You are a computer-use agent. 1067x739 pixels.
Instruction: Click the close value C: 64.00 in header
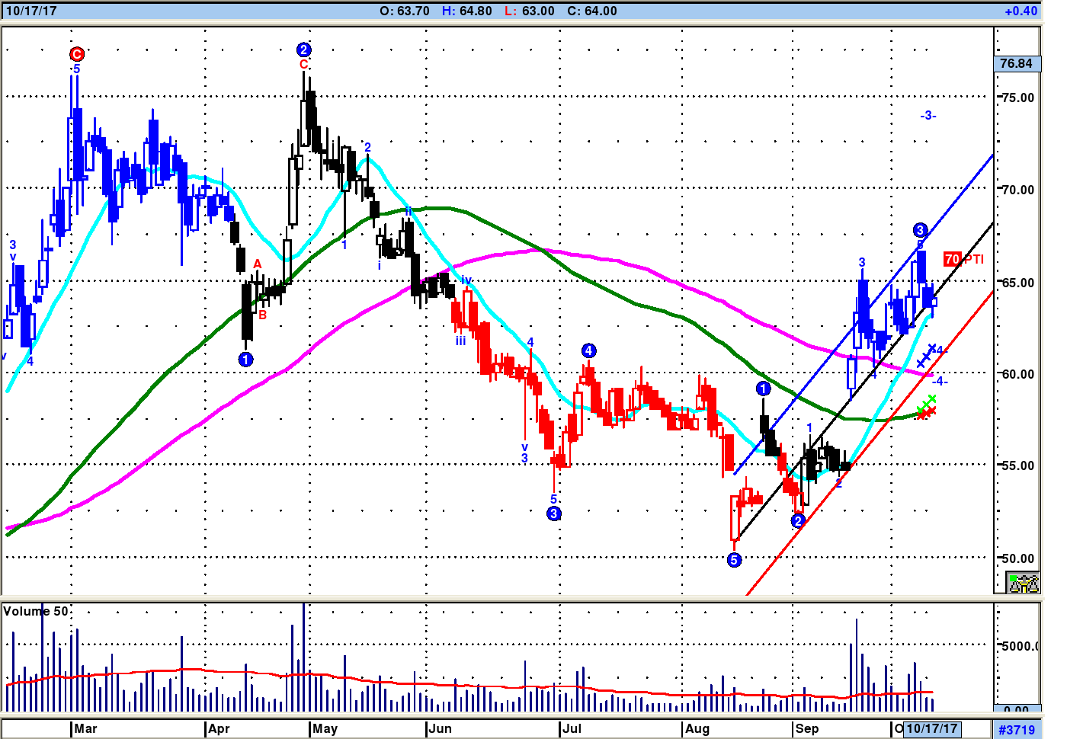(x=592, y=11)
